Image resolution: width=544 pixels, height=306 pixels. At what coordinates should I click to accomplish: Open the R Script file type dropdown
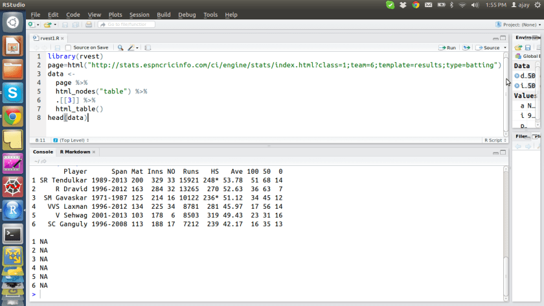point(495,140)
